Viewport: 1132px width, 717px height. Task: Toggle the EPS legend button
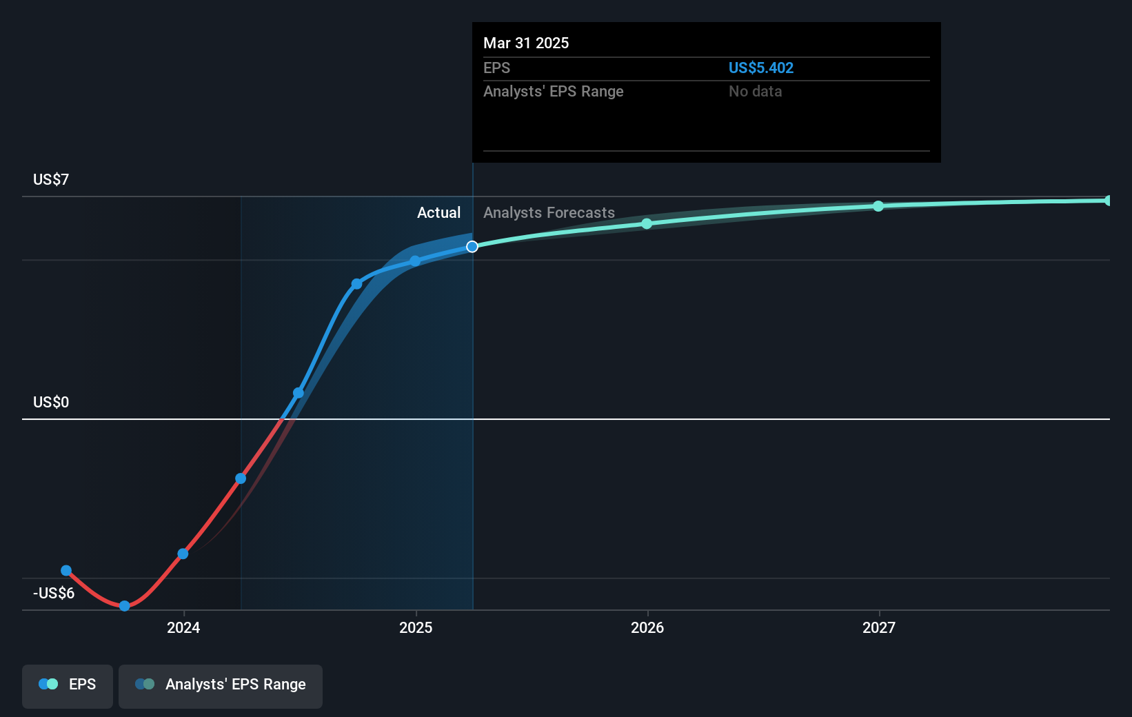click(x=68, y=686)
